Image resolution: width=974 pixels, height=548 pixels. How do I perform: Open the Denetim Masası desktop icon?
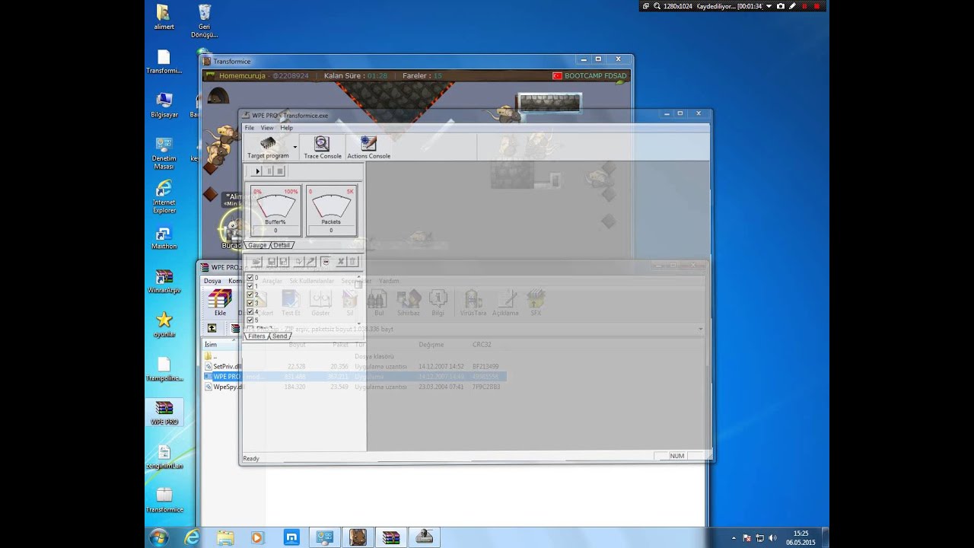tap(164, 153)
